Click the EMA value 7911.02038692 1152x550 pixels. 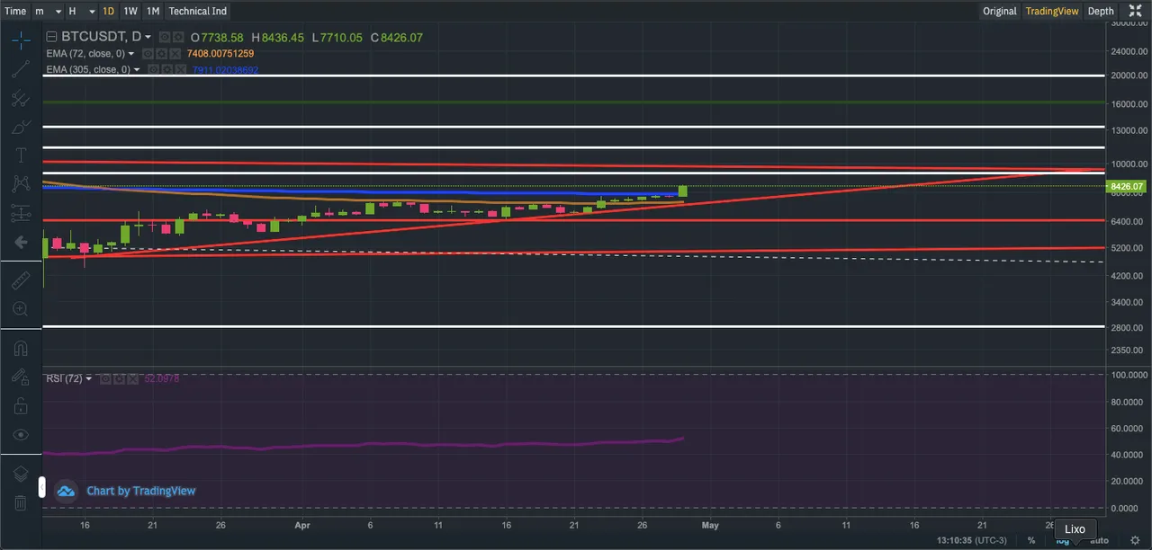(225, 69)
